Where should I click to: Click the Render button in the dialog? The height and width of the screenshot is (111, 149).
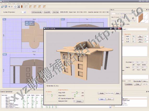(x=102, y=93)
